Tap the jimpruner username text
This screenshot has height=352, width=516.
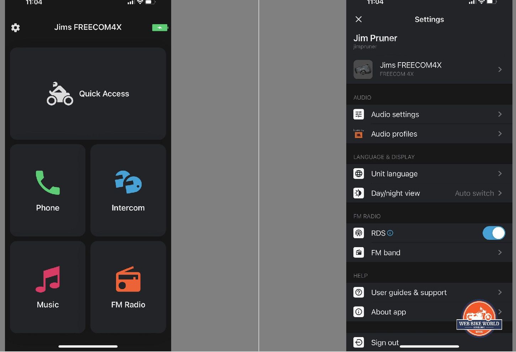[x=365, y=47]
